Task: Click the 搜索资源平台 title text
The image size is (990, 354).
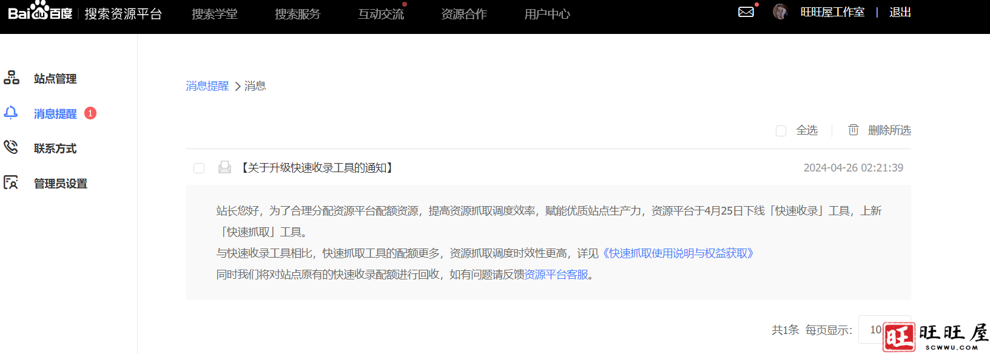Action: click(x=123, y=14)
